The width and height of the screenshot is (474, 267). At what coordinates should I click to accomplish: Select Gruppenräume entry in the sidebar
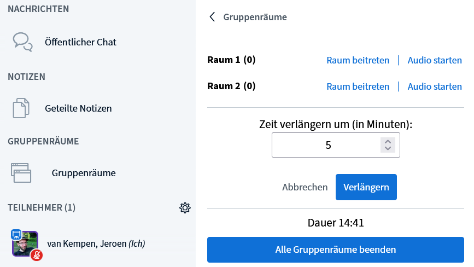tap(84, 173)
